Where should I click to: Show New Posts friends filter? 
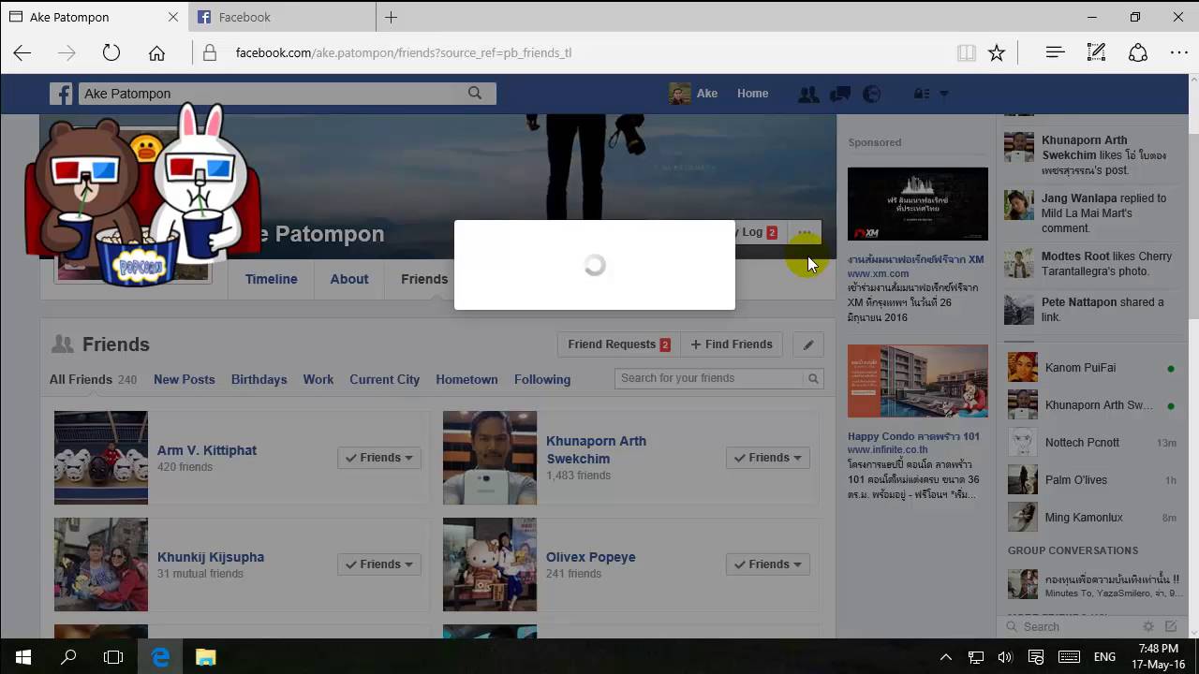point(184,379)
